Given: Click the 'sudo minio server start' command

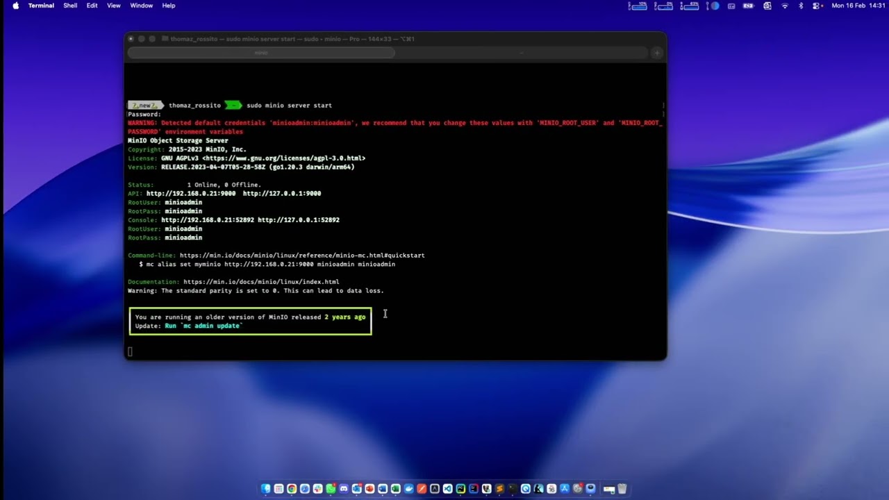Looking at the screenshot, I should coord(289,106).
